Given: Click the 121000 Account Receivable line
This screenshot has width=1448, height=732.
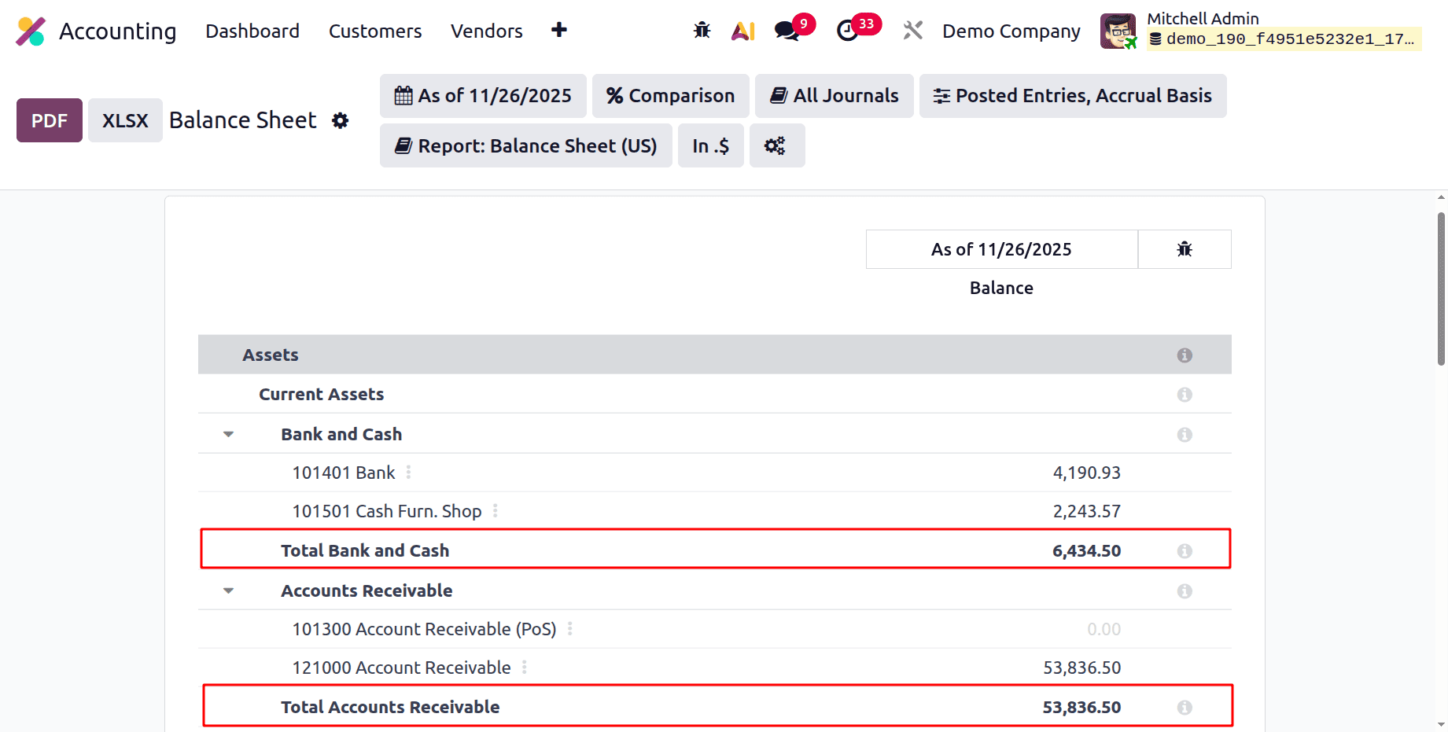Looking at the screenshot, I should tap(714, 668).
